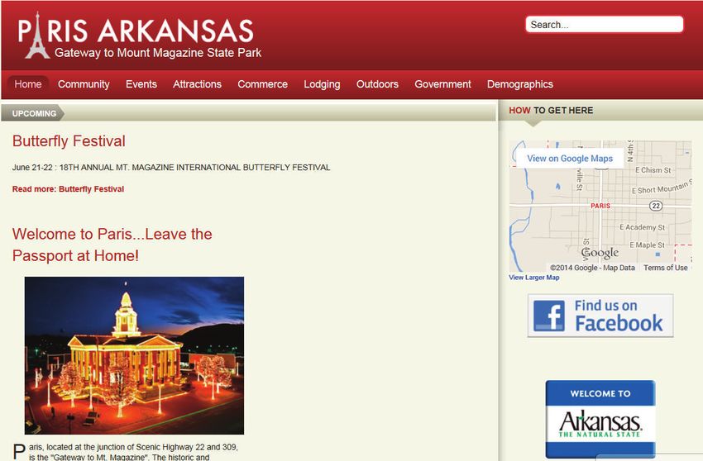Screen dimensions: 703x461
Task: Open the Demographics menu
Action: [x=520, y=84]
